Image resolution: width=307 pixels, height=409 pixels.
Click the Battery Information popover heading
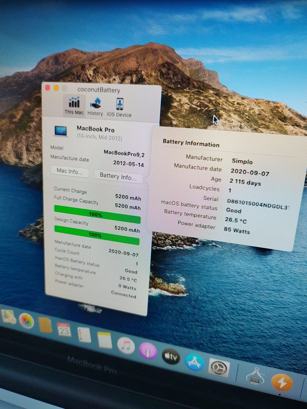click(191, 143)
